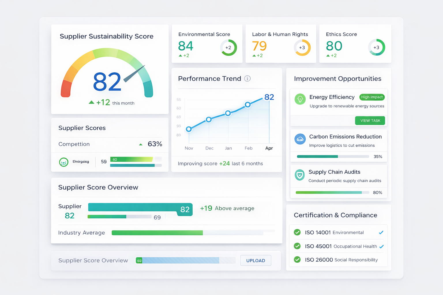The width and height of the screenshot is (443, 295).
Task: Click the Performance Trend info icon
Action: coord(247,79)
